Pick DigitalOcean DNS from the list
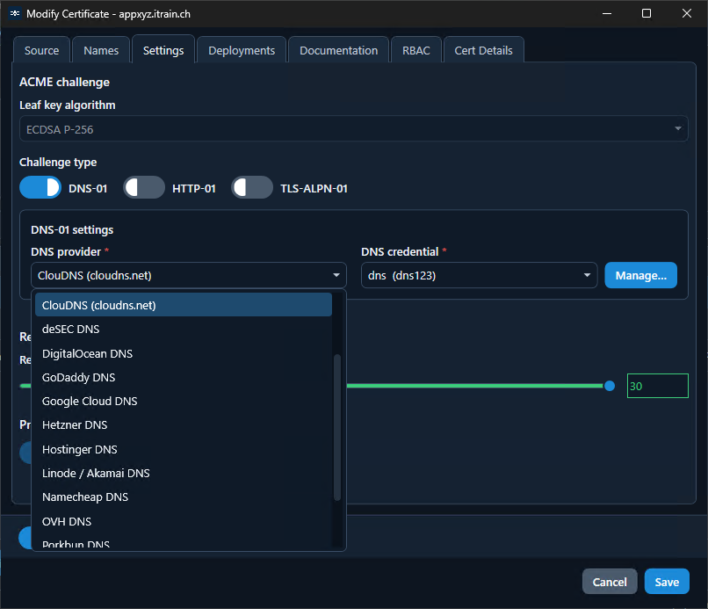The width and height of the screenshot is (708, 609). [x=184, y=353]
